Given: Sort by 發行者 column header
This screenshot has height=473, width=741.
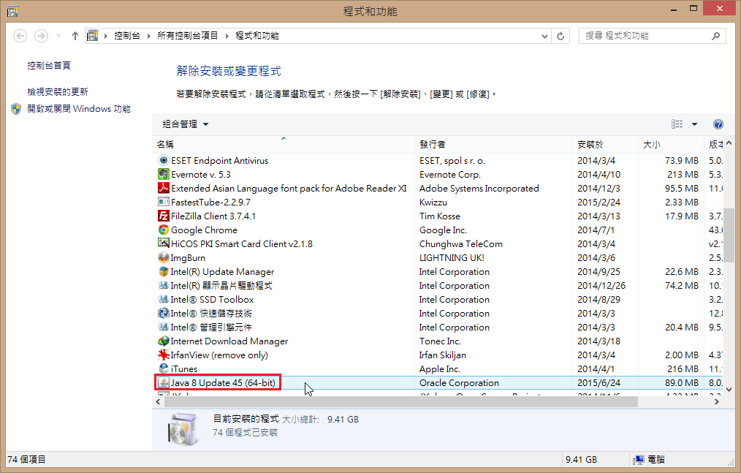Looking at the screenshot, I should [493, 144].
